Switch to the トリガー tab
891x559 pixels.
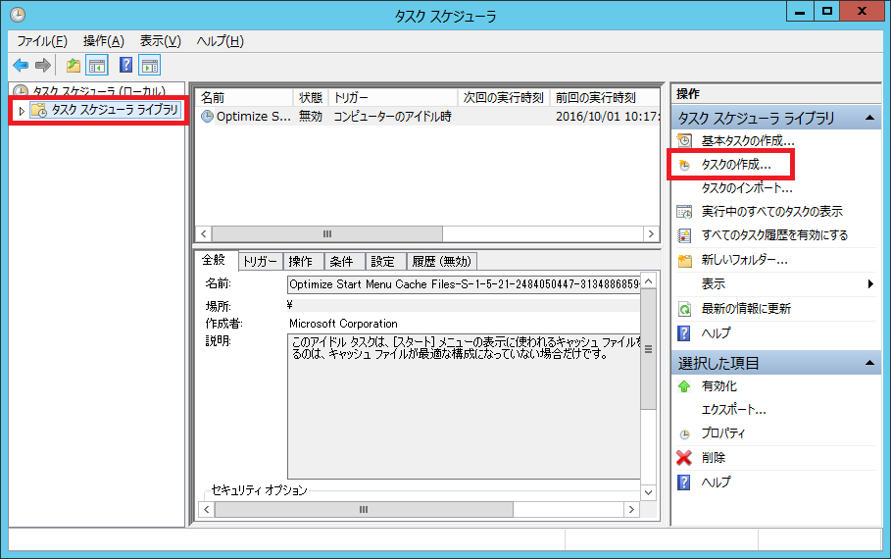(x=260, y=261)
